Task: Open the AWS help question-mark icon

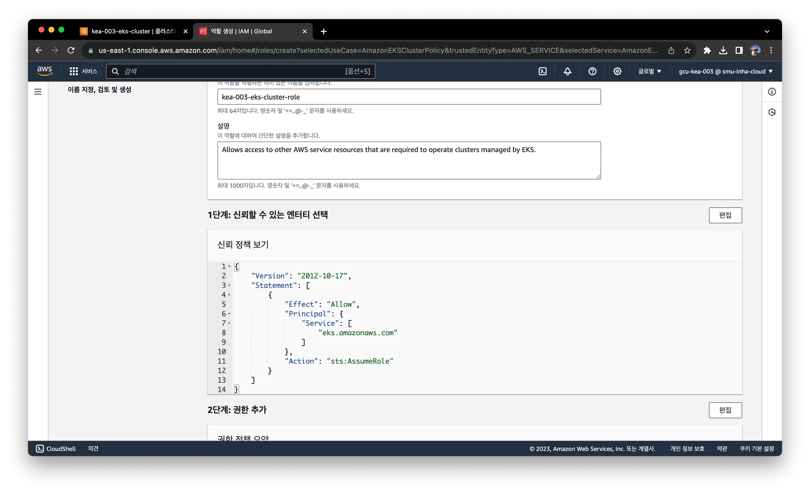Action: tap(592, 71)
